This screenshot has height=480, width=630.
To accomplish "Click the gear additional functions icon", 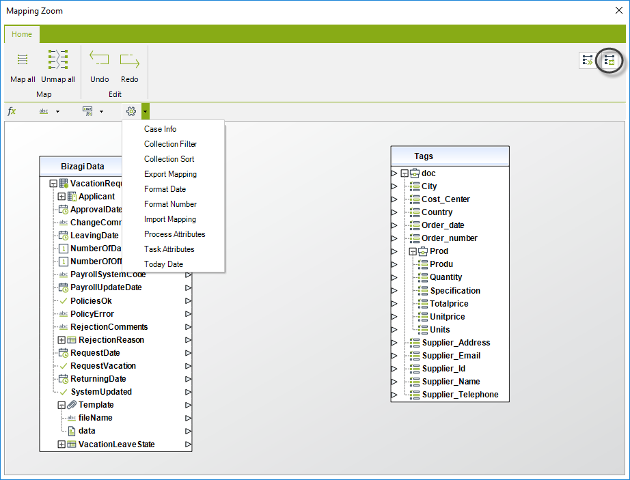I will (131, 111).
